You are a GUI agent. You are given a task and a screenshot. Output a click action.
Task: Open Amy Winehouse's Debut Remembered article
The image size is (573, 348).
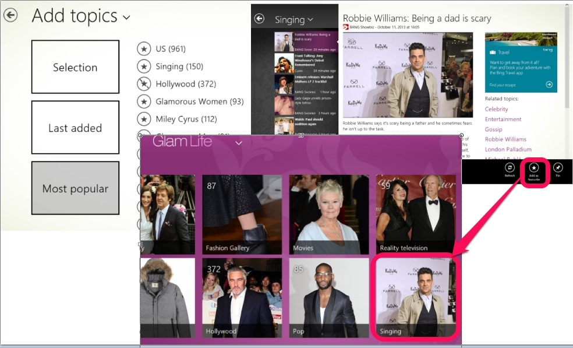point(306,63)
